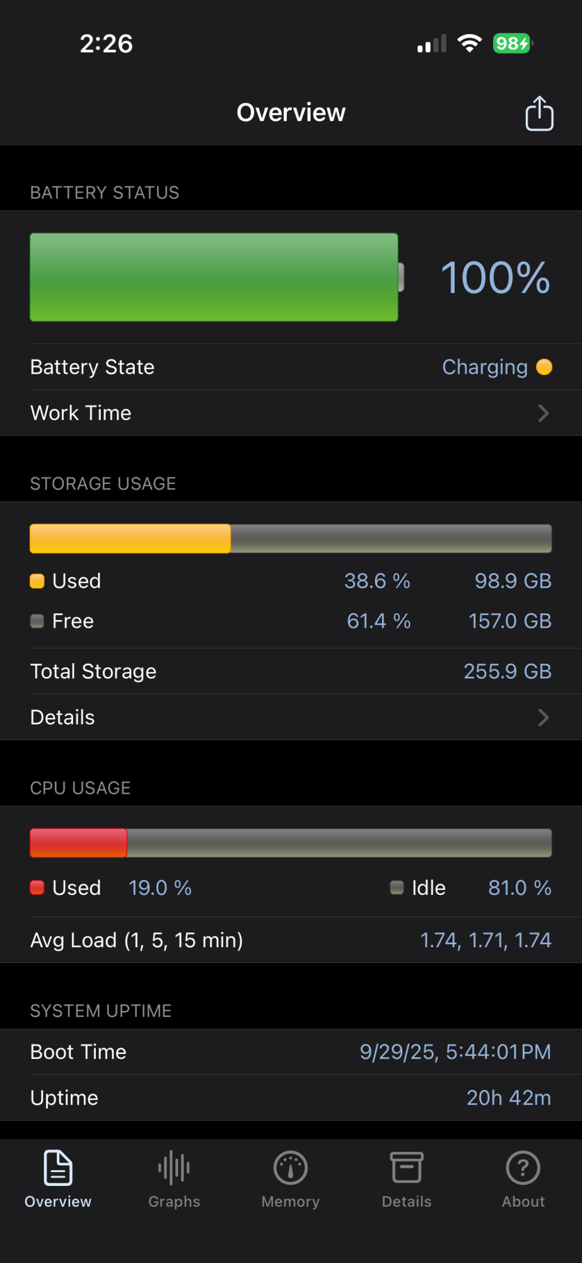Tap the orange Charging state dot
This screenshot has width=582, height=1263.
(544, 367)
